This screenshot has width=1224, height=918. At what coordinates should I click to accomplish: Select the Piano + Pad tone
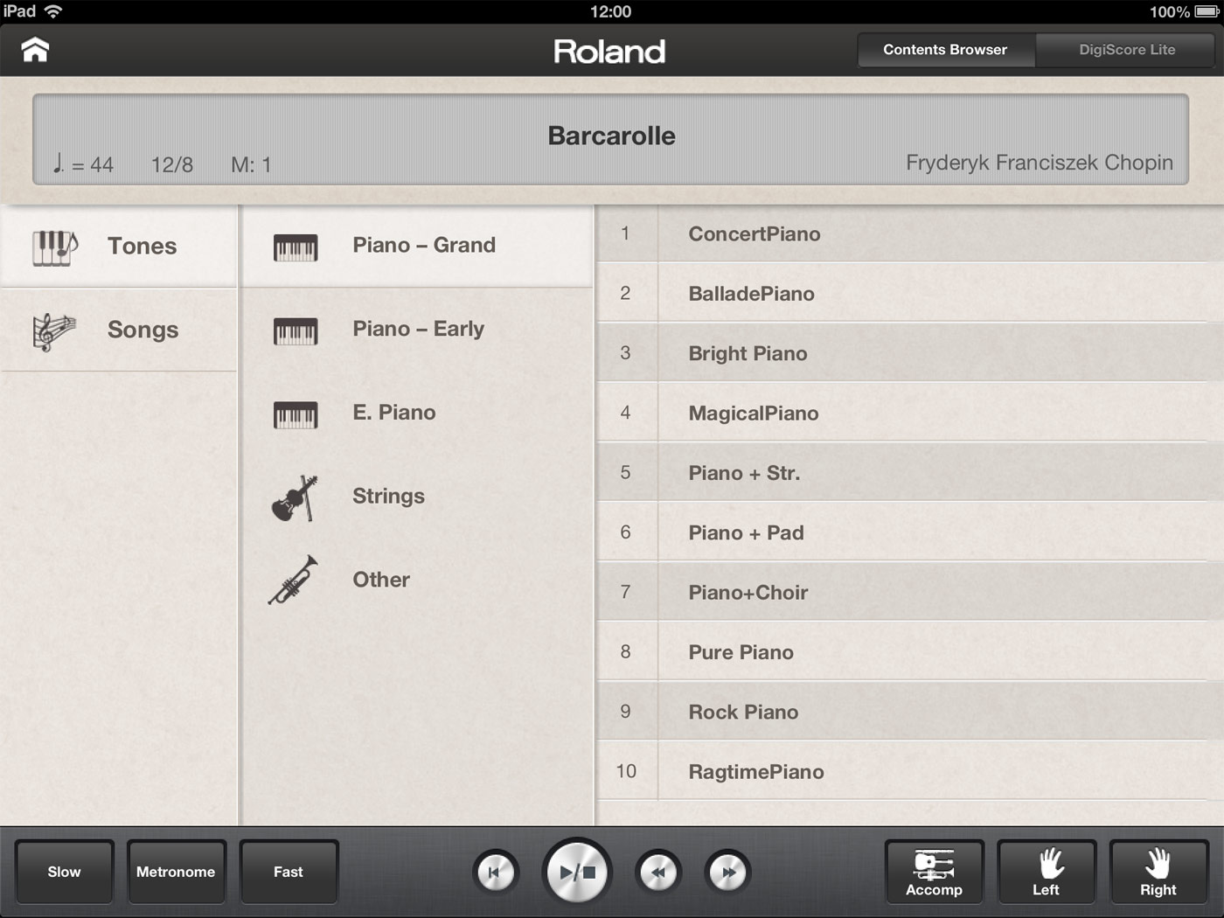coord(910,532)
